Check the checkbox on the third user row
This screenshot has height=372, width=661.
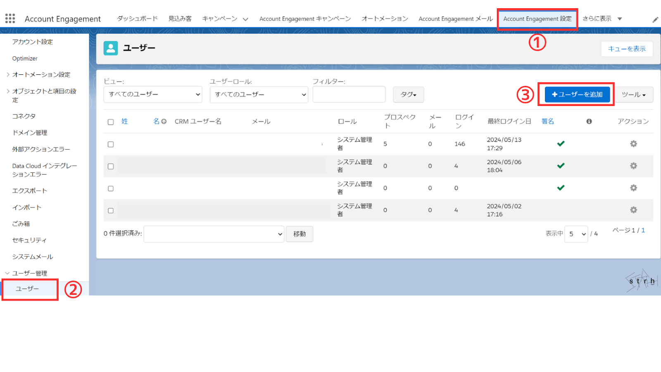click(110, 188)
